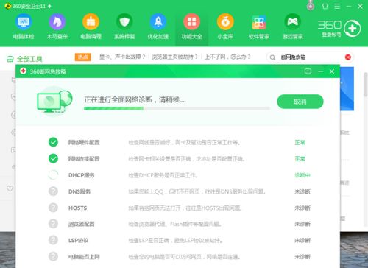The height and width of the screenshot is (268, 368).
Task: Switch to the 功能大全 tab
Action: [191, 27]
